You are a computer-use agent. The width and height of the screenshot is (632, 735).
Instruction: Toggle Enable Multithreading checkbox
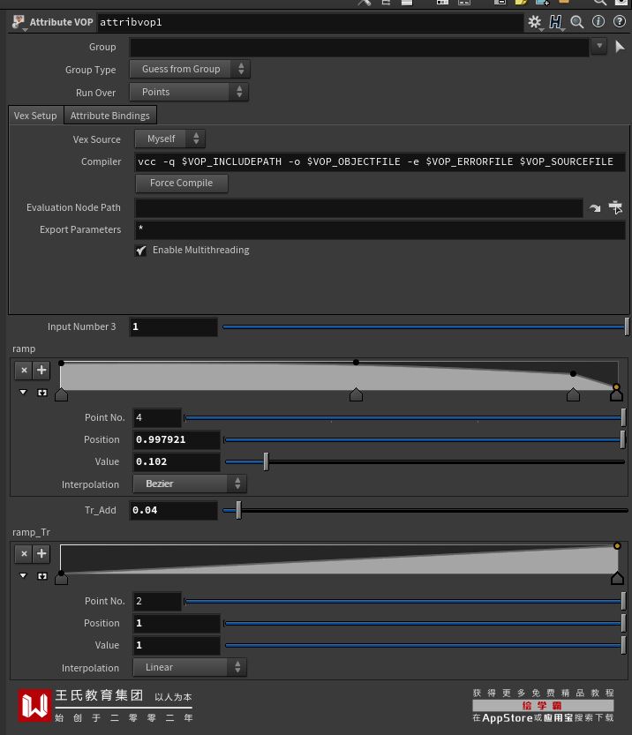click(140, 251)
